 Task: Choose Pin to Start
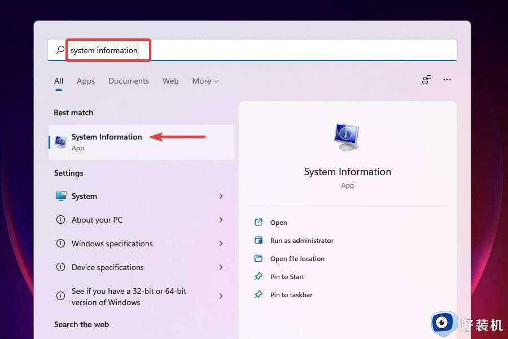[287, 277]
